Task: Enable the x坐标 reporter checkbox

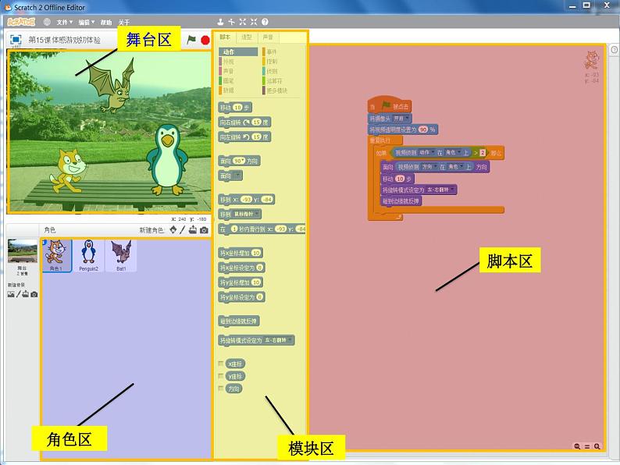Action: pyautogui.click(x=221, y=364)
